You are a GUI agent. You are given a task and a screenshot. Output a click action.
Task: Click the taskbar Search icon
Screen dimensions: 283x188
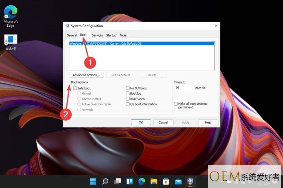pos(105,181)
